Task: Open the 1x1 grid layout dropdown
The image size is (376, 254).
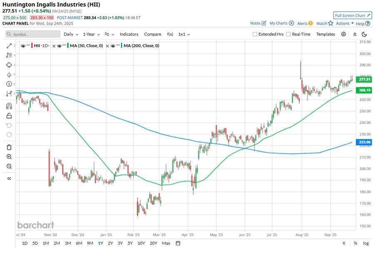Action: tap(184, 34)
